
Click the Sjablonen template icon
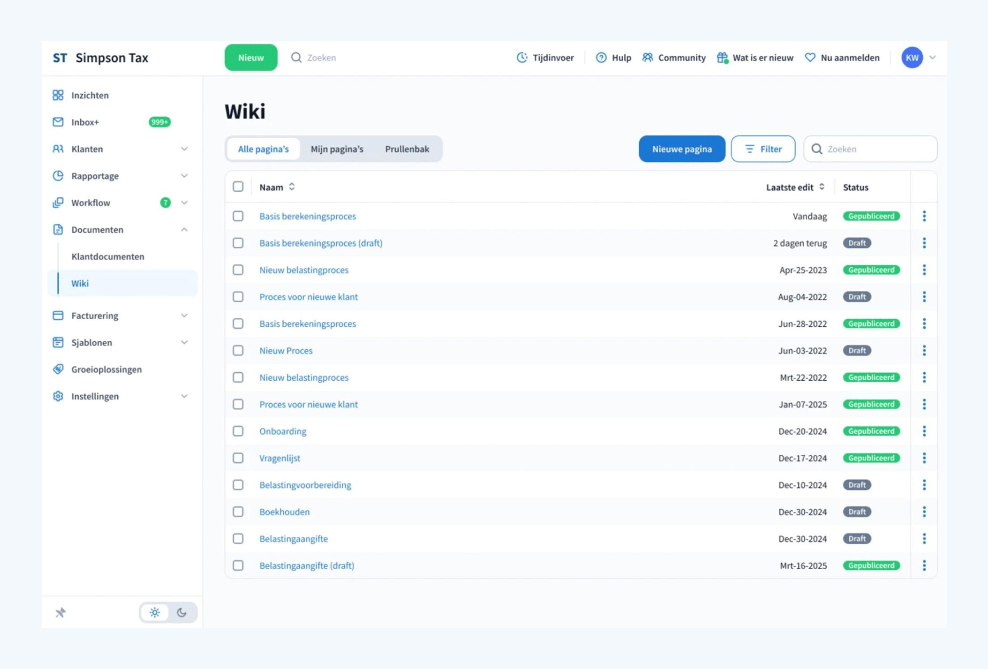[x=58, y=342]
